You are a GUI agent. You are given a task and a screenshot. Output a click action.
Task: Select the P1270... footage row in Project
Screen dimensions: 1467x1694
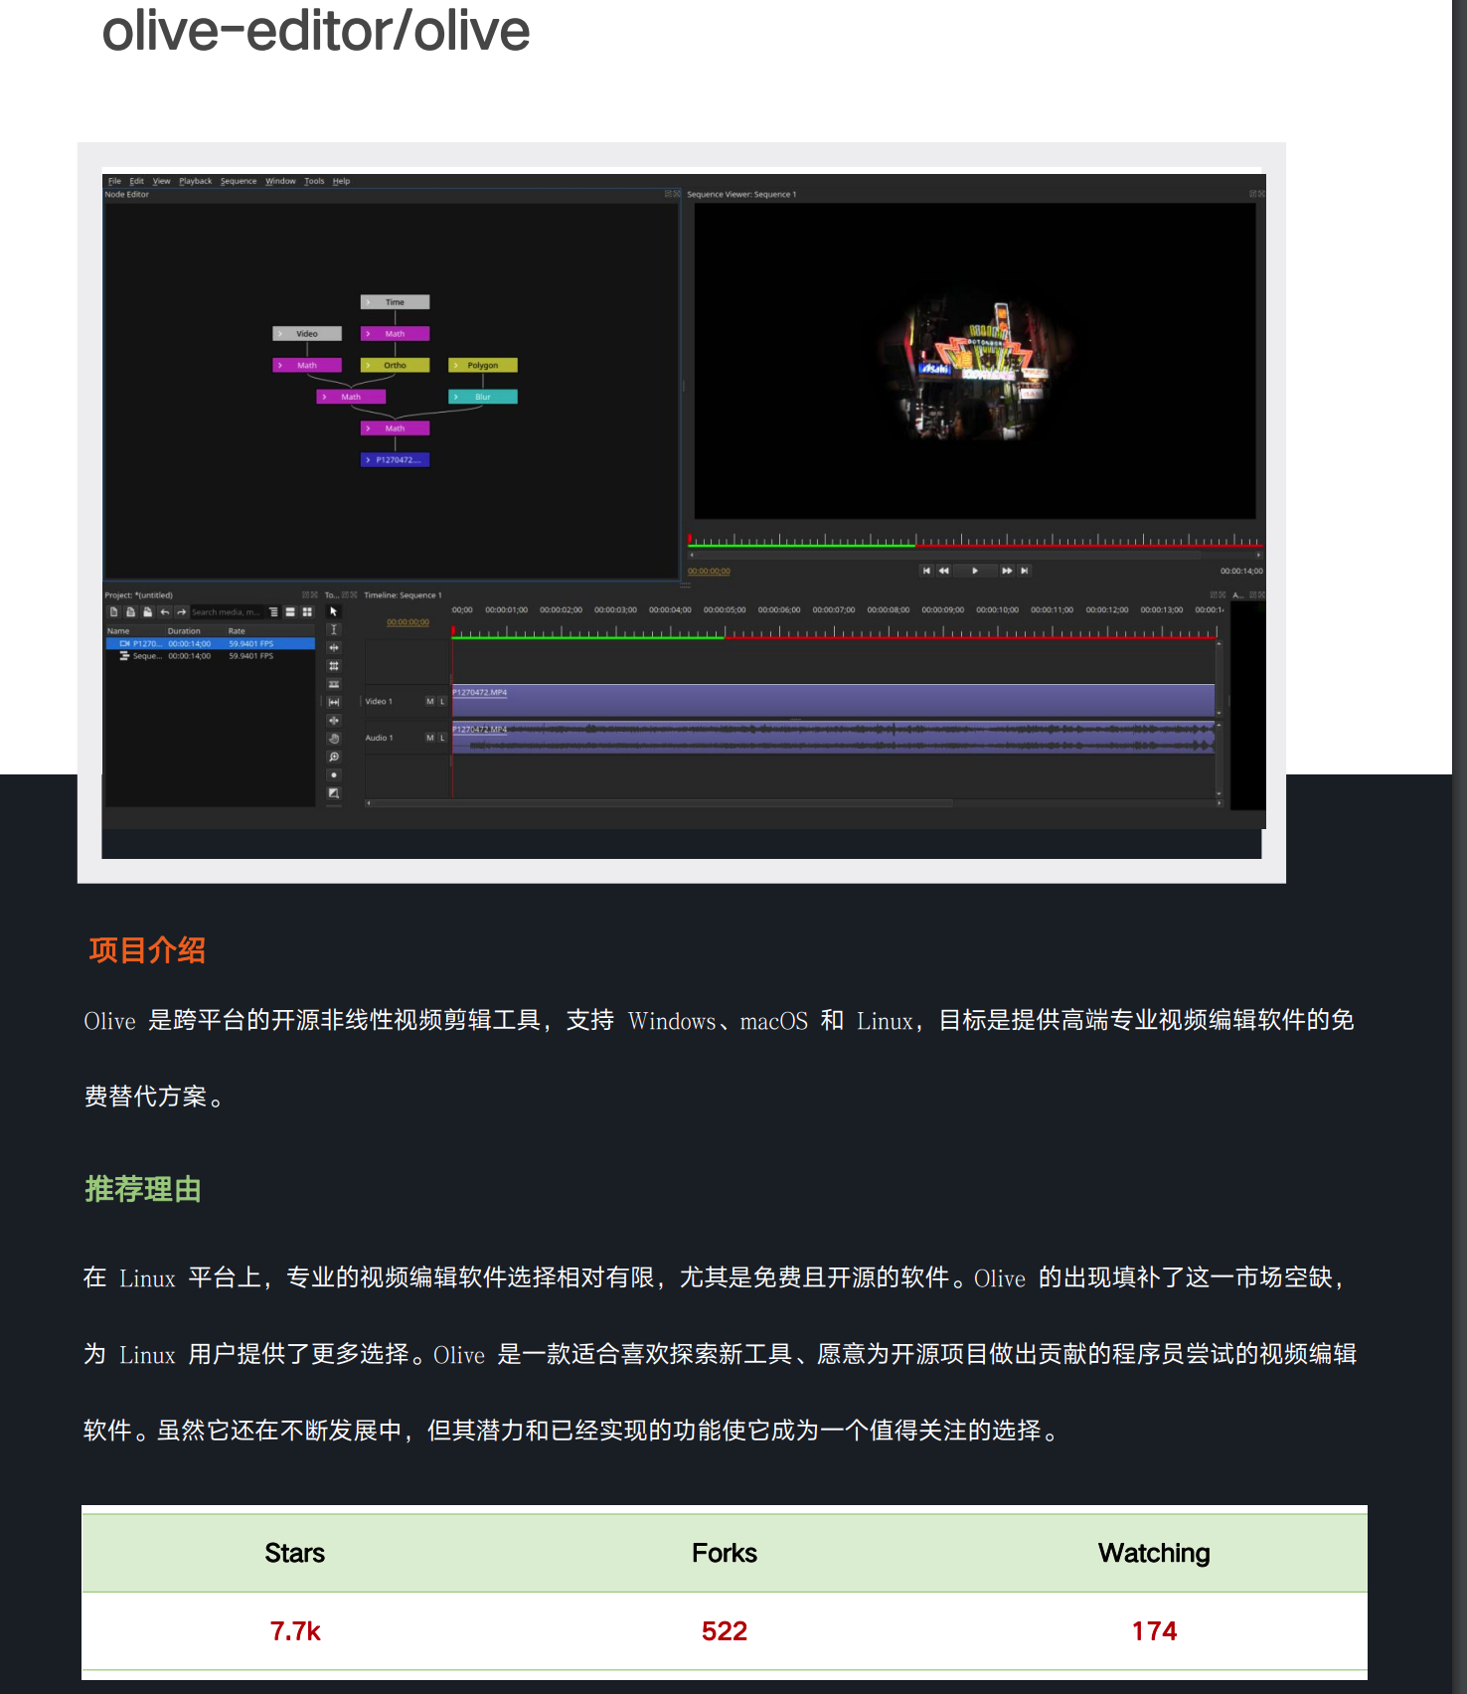click(211, 644)
